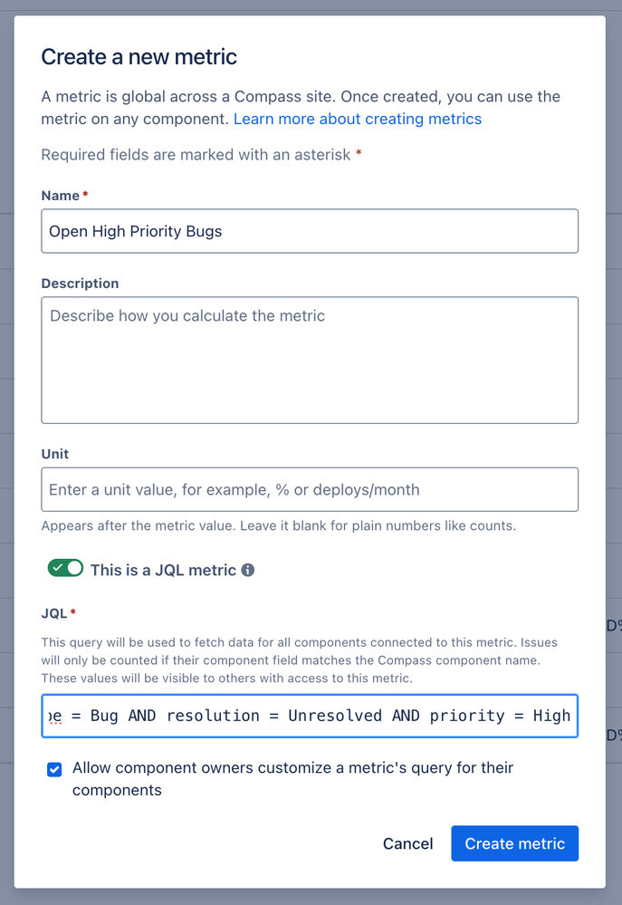The image size is (622, 905).
Task: Click the Unit value input box
Action: [x=308, y=489]
